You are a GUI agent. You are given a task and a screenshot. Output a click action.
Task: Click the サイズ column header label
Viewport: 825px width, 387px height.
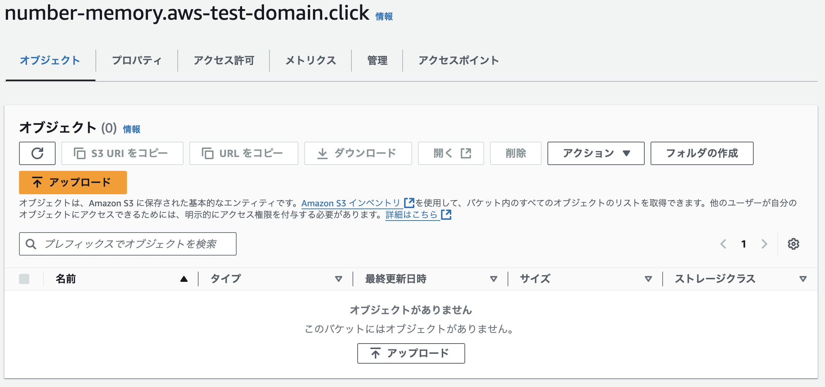pos(535,279)
